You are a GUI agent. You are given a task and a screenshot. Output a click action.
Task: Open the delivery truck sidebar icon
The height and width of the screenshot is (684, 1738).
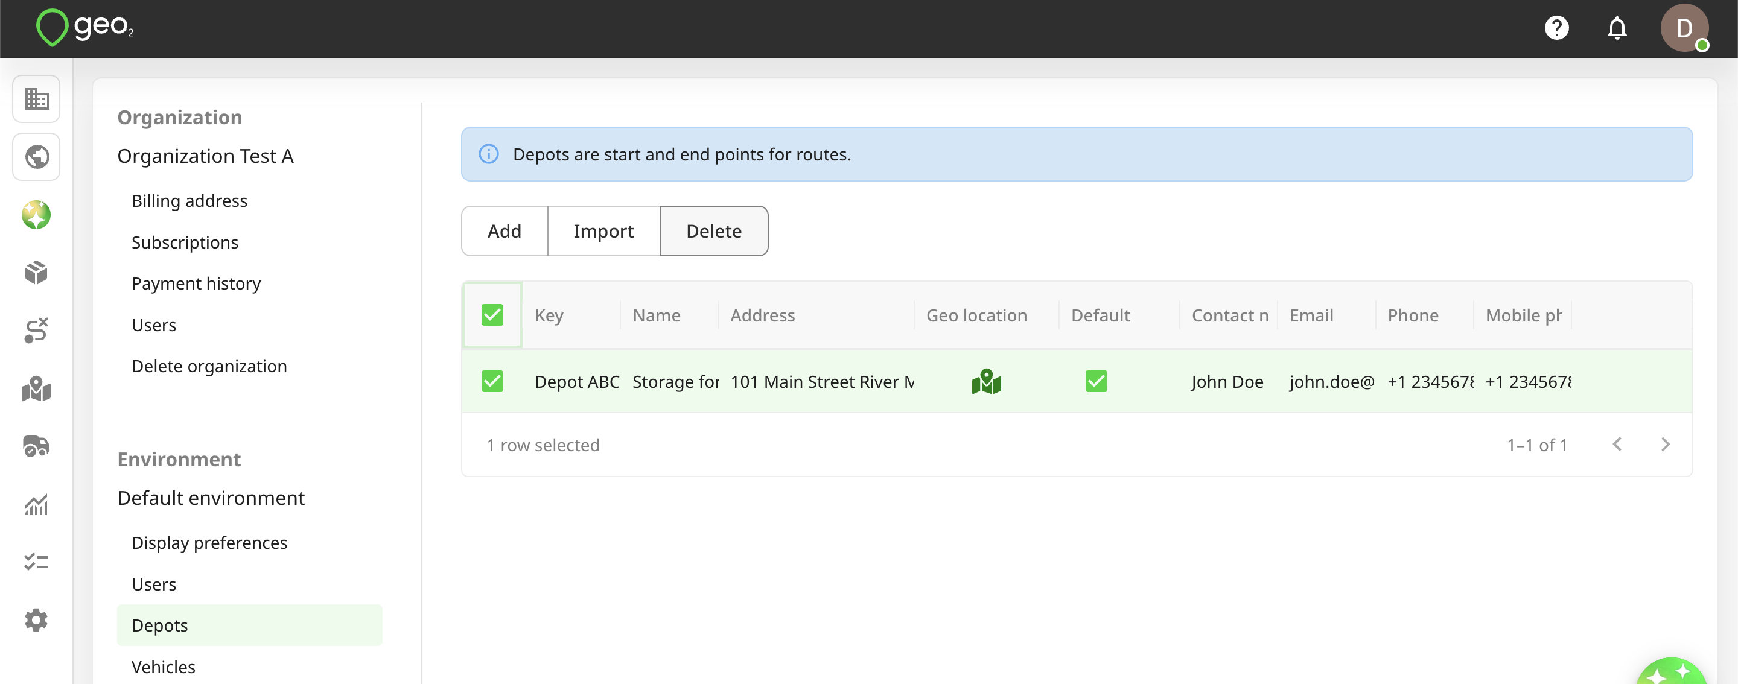(x=36, y=446)
